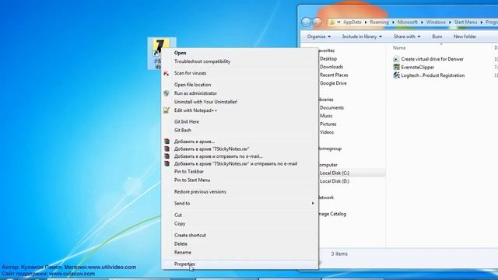
Task: Choose Open in the context menu
Action: tap(180, 53)
